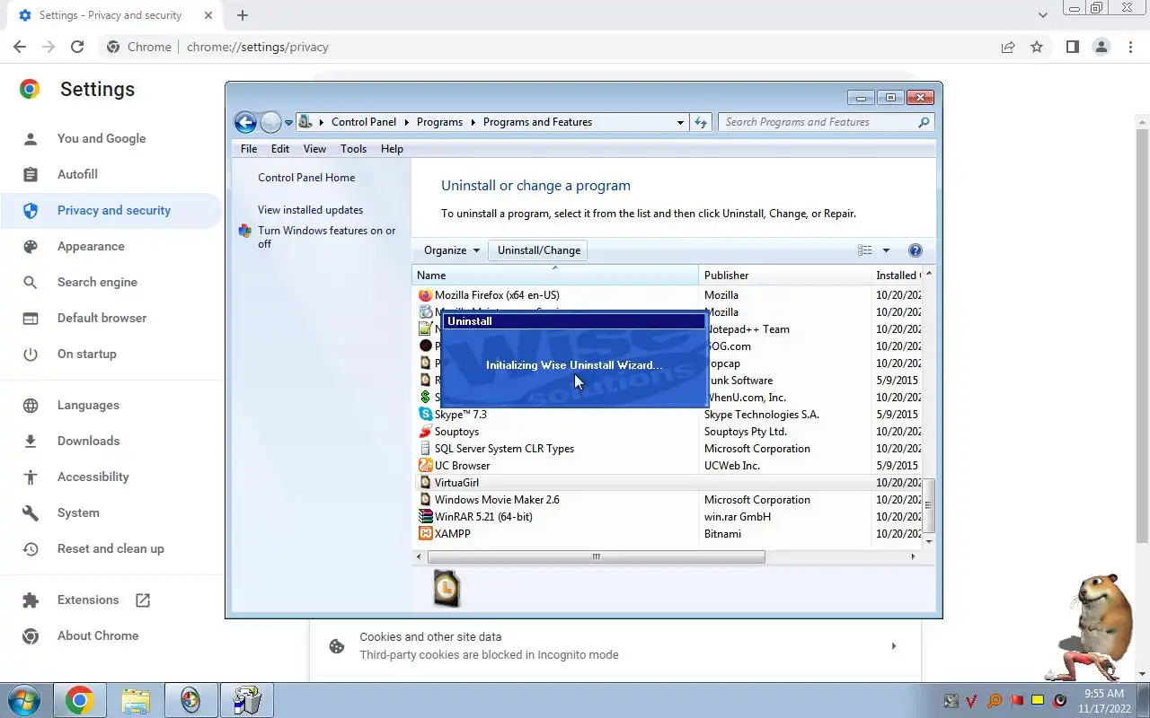Open Turn Windows features on or off

click(x=327, y=237)
